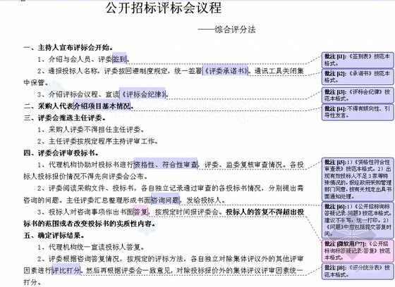Screen dimensions: 395x287
Task: Click highlighted text《评标会纪律》
Action: point(142,94)
